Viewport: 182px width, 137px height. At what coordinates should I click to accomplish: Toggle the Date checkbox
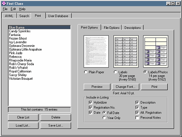pos(91,113)
